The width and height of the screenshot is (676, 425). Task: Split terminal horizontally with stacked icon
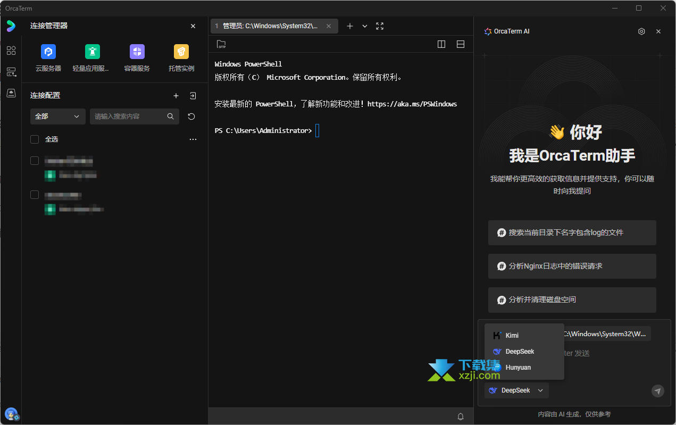[461, 44]
